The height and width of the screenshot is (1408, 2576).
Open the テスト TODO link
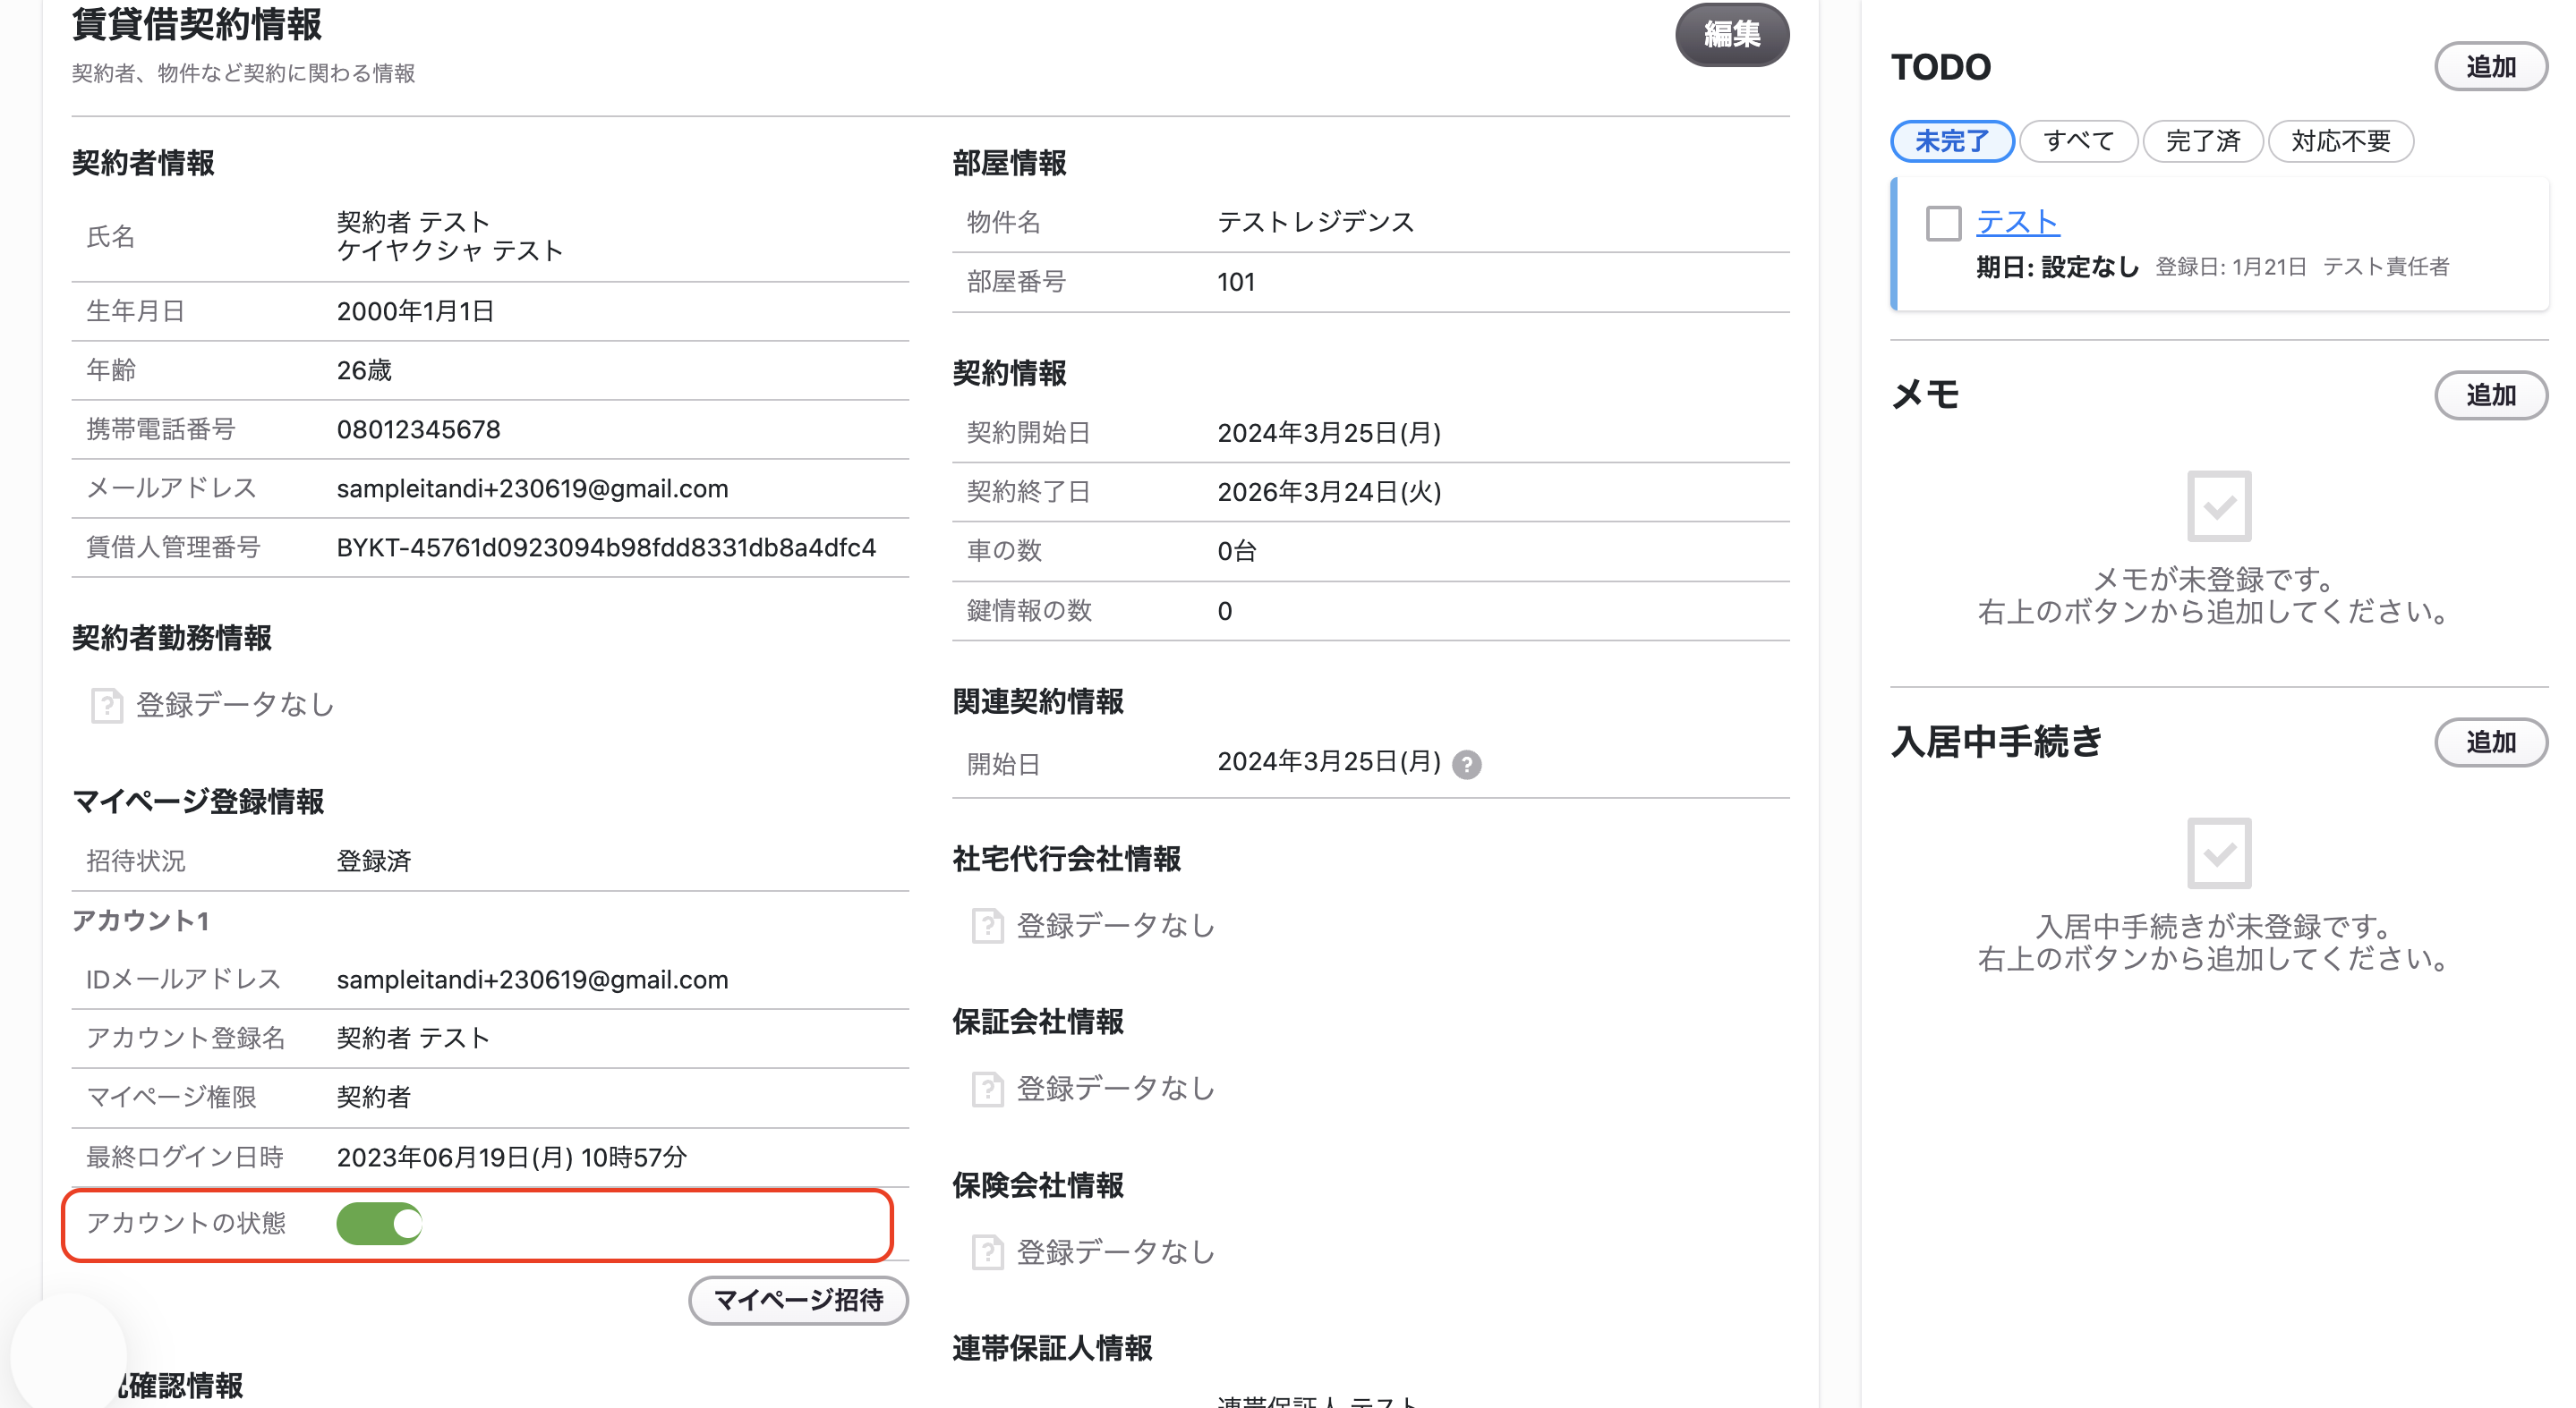[x=2017, y=222]
